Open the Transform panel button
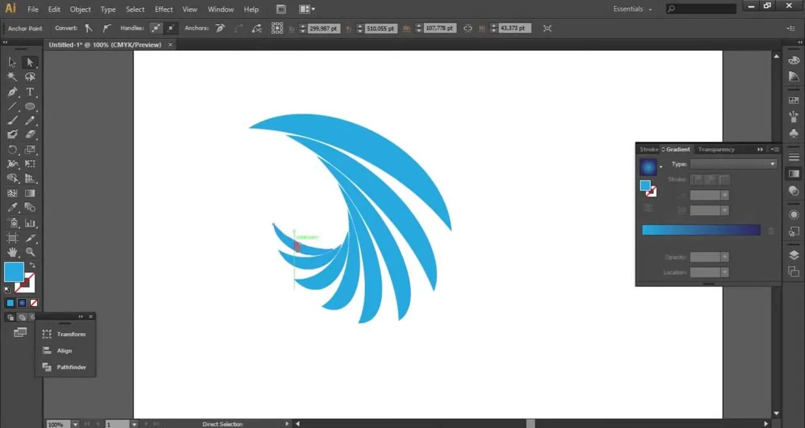This screenshot has height=428, width=805. 65,334
